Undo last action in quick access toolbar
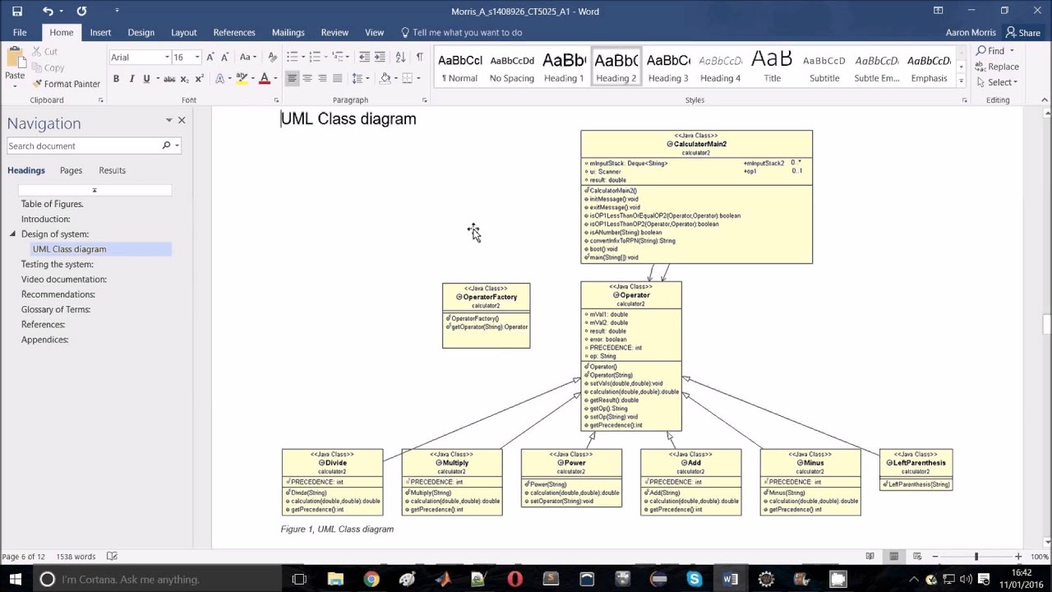Image resolution: width=1052 pixels, height=592 pixels. click(48, 11)
